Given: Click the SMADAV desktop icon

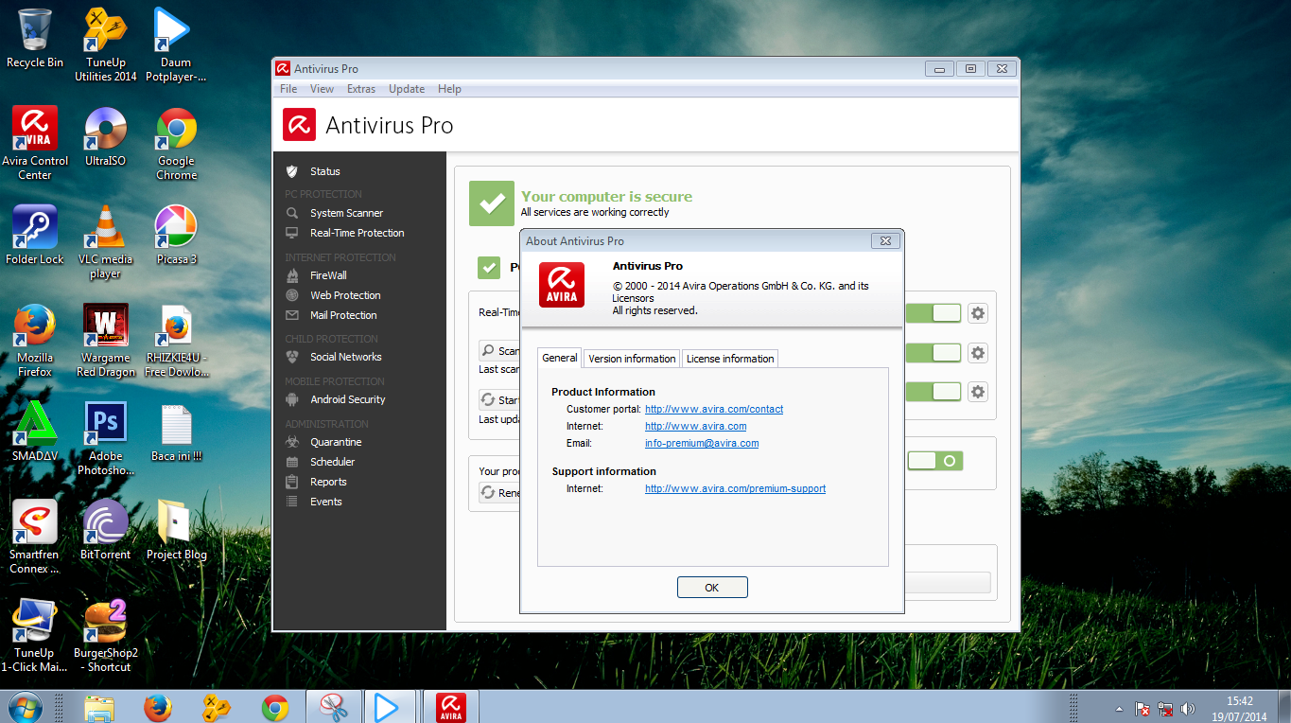Looking at the screenshot, I should (x=35, y=432).
